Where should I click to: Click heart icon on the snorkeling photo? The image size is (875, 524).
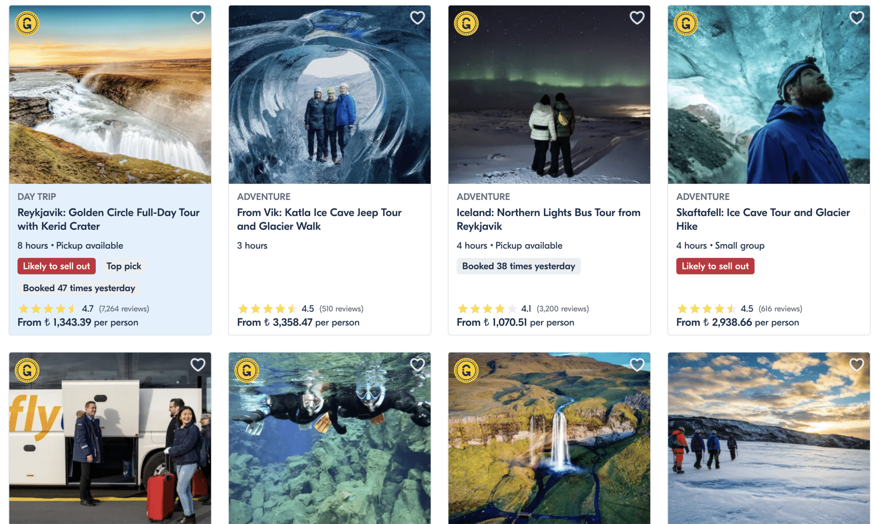[x=417, y=365]
